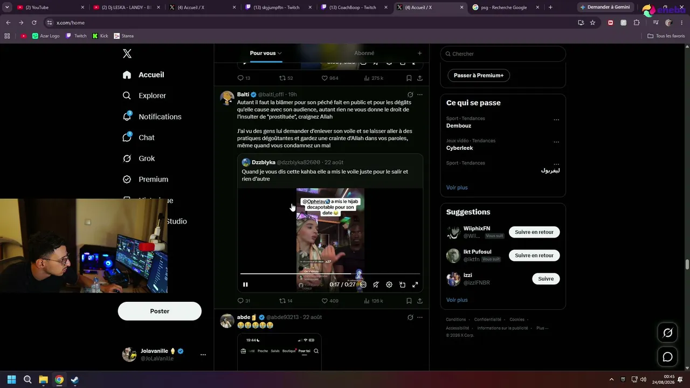The width and height of the screenshot is (690, 388).
Task: Open more options on abde's post
Action: 420,317
